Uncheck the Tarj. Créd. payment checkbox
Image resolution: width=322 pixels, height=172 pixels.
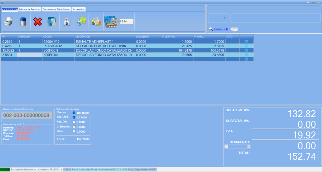[74, 117]
